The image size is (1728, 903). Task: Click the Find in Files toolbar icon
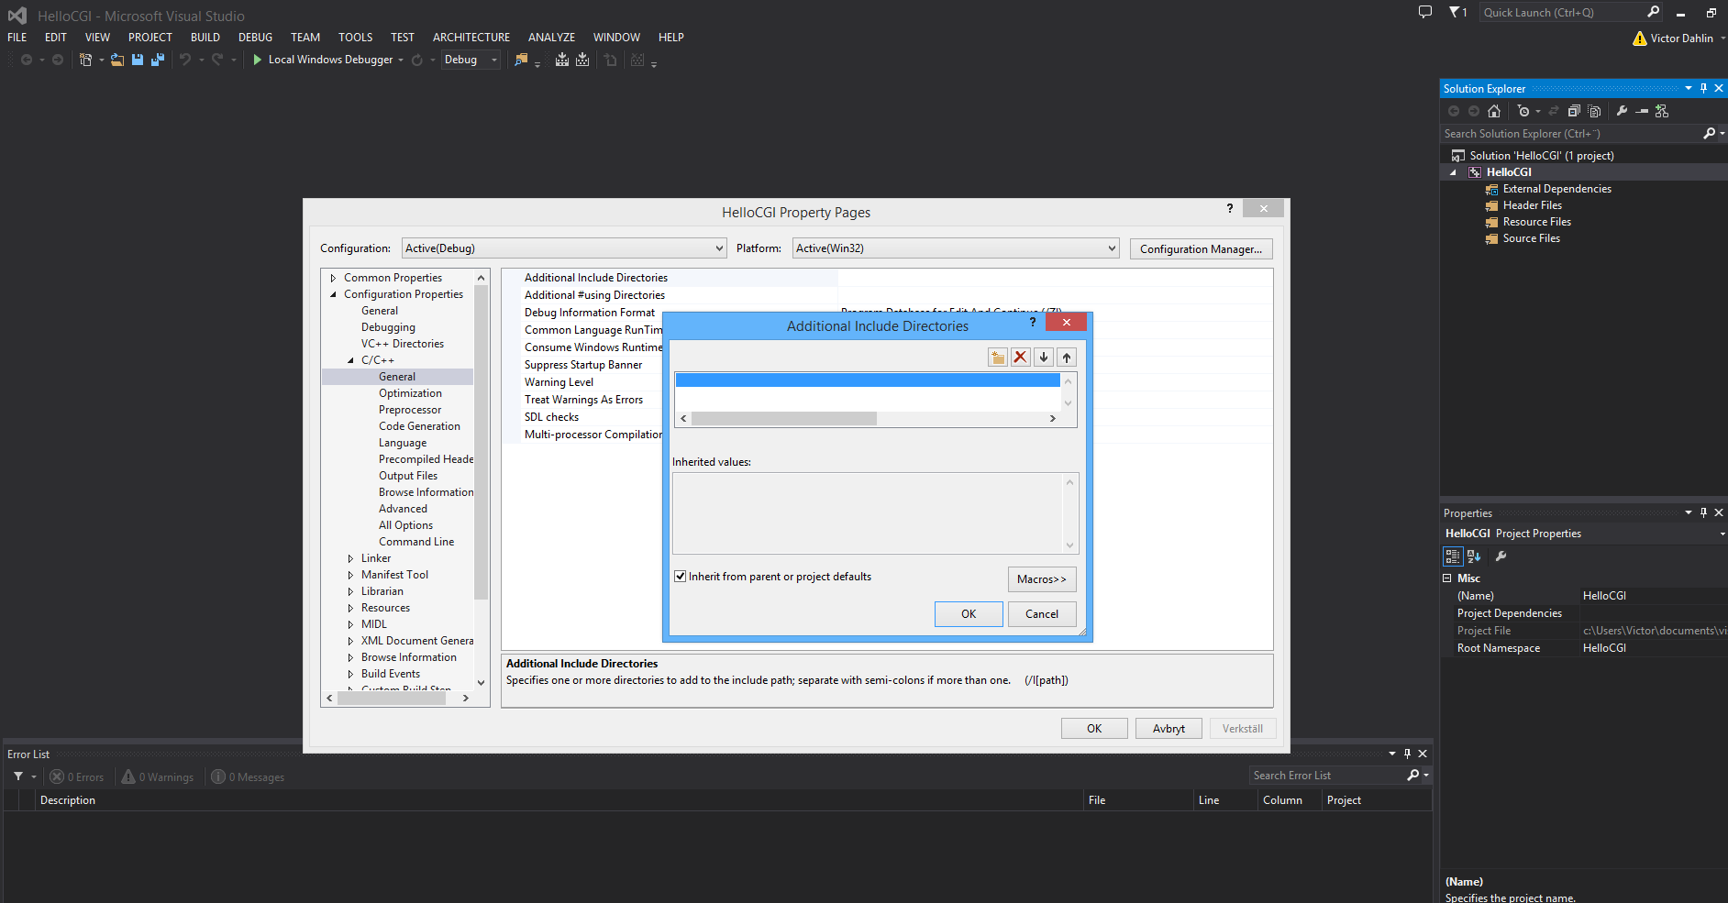coord(521,60)
